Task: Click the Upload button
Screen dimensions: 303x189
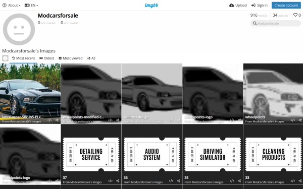Action: pyautogui.click(x=238, y=6)
